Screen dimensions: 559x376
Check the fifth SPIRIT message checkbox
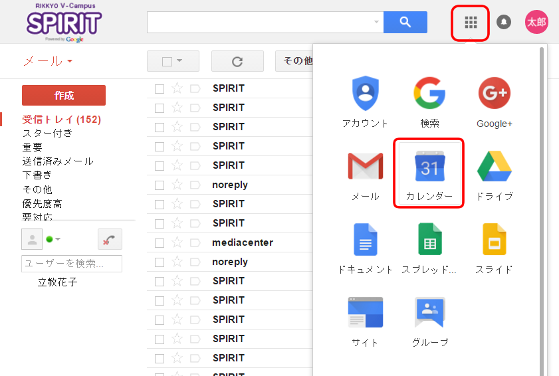click(x=160, y=165)
